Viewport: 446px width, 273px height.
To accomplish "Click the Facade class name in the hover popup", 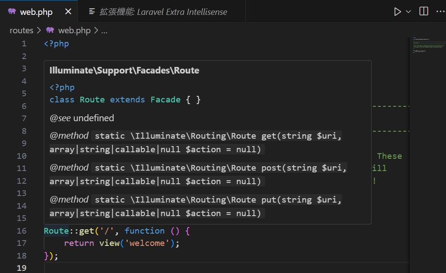I will 165,99.
